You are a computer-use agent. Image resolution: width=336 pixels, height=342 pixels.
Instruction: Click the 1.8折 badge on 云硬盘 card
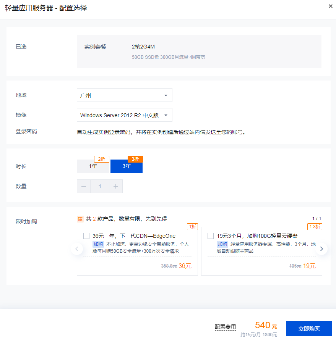tap(315, 227)
